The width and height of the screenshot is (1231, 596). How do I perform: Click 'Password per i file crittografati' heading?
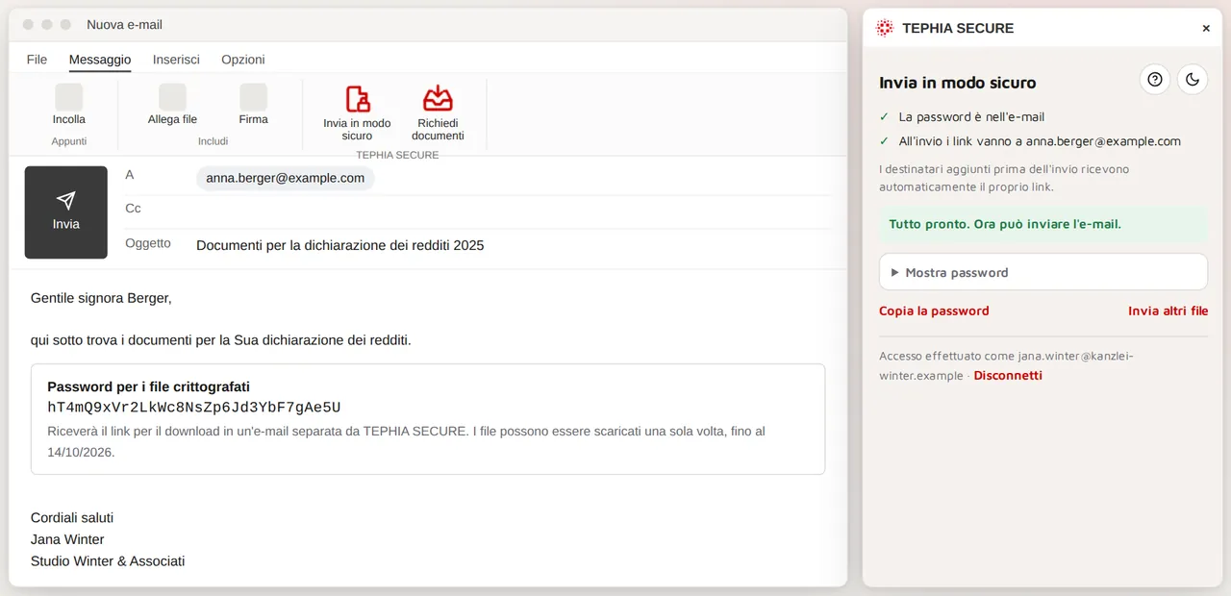(148, 386)
